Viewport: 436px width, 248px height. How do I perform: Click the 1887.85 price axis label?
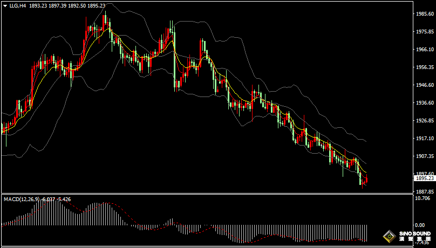coord(424,191)
